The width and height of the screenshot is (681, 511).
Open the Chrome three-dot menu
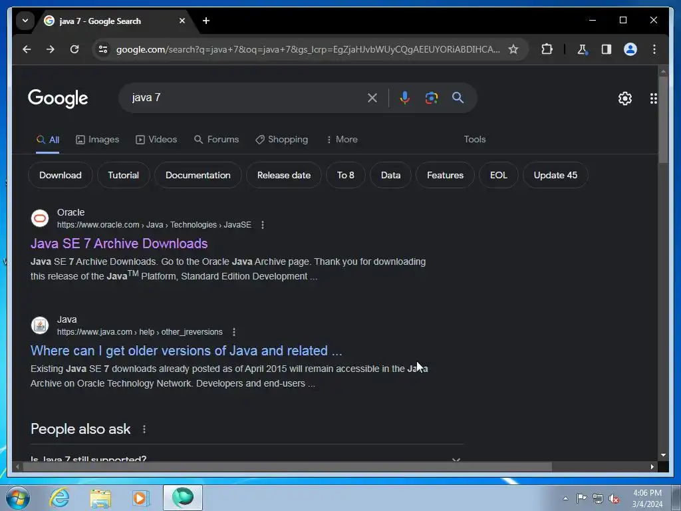654,49
